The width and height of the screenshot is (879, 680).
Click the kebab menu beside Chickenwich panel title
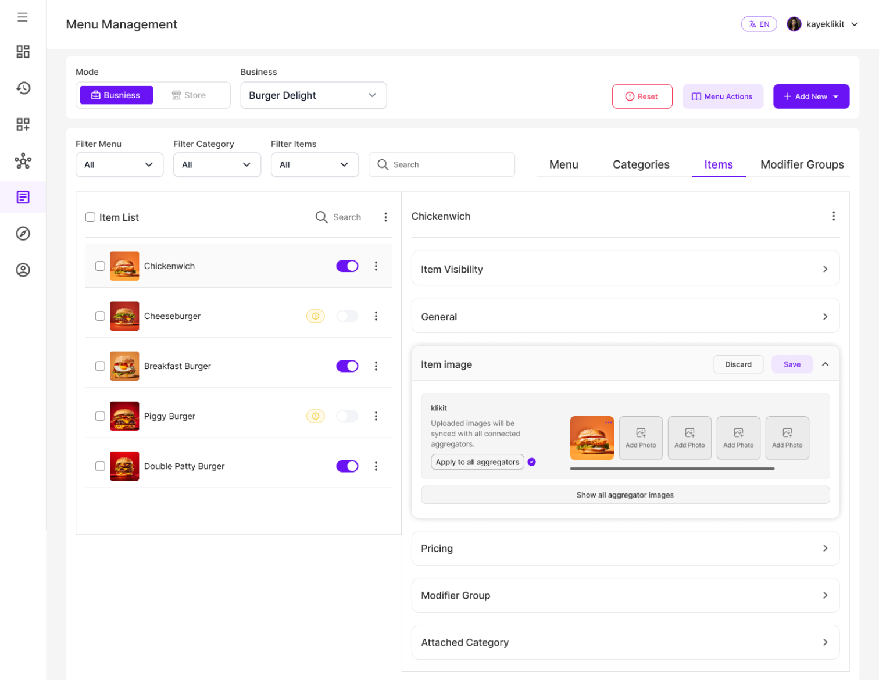point(834,216)
